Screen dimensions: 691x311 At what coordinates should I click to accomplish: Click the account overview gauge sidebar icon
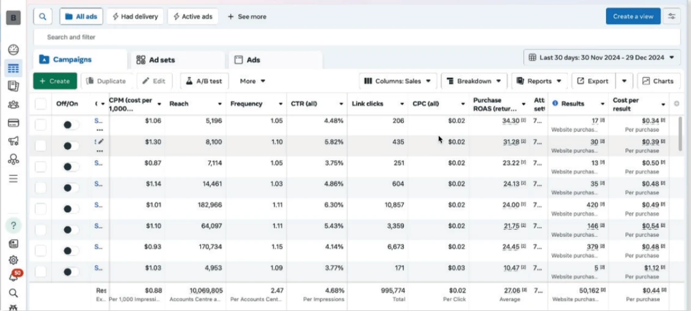13,50
